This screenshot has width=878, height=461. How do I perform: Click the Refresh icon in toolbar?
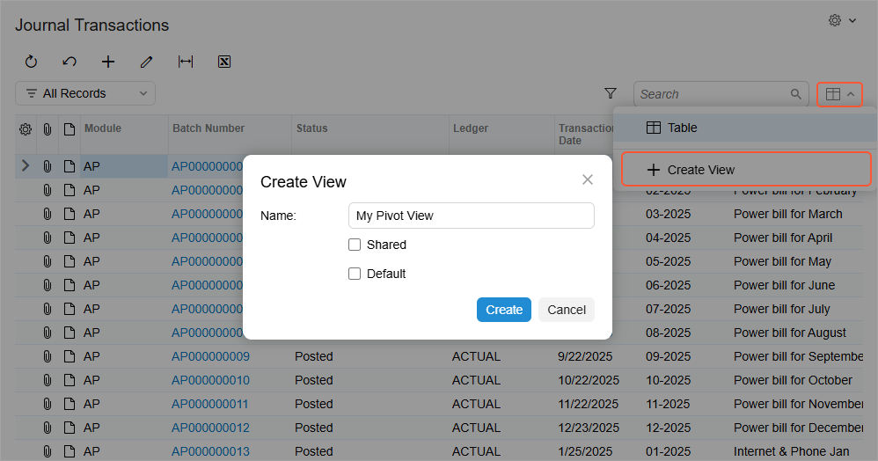(31, 62)
